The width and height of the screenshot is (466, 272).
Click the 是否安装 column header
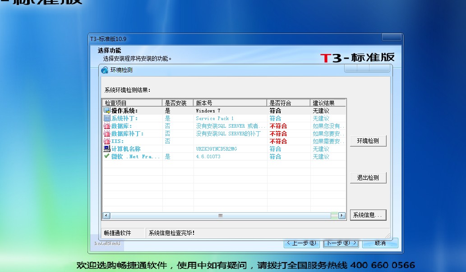pyautogui.click(x=178, y=103)
